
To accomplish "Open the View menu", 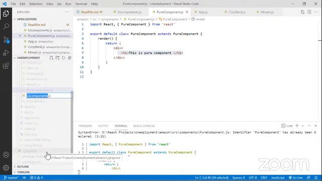I will 50,4.
